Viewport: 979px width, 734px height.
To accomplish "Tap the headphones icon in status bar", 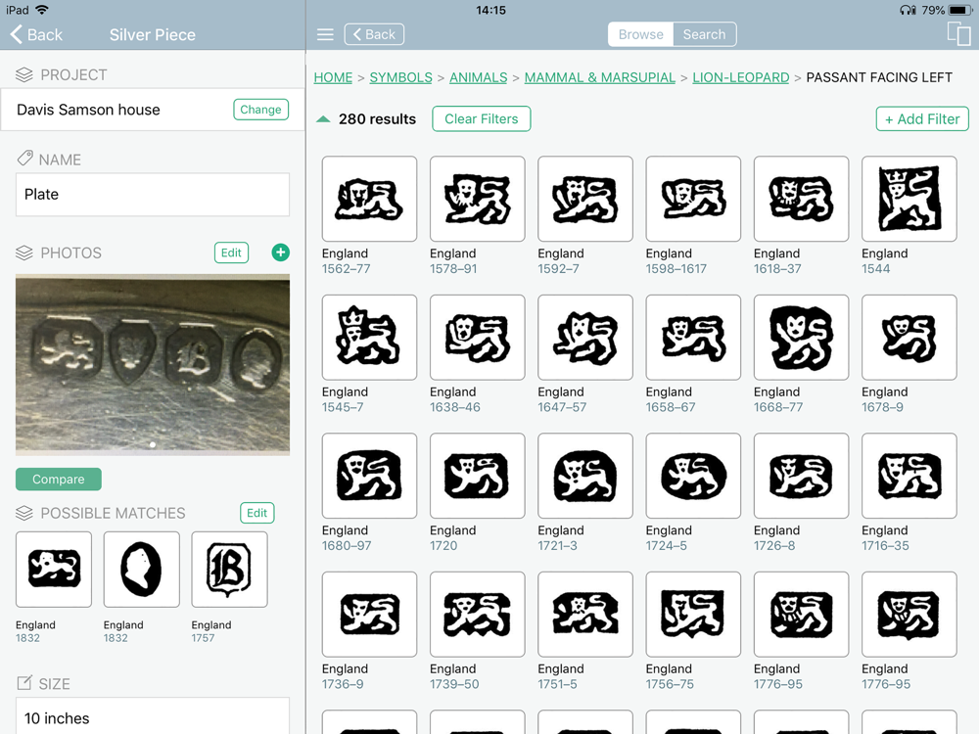I will [x=908, y=10].
